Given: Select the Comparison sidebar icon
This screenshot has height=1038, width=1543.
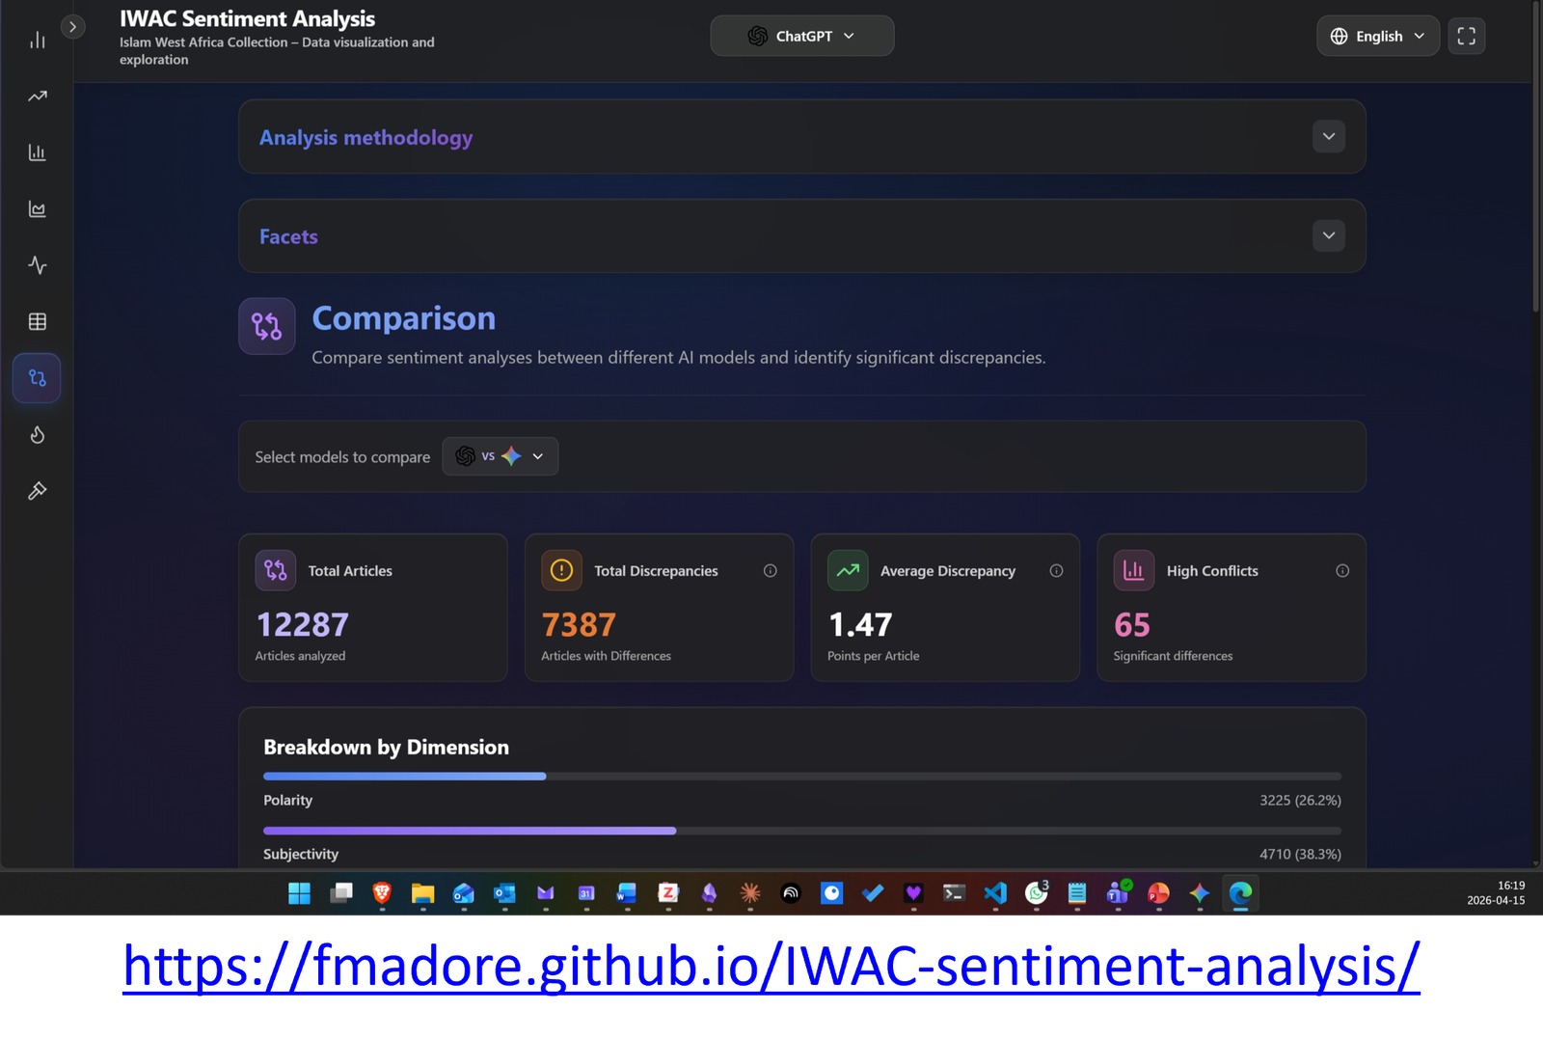Looking at the screenshot, I should pos(38,378).
